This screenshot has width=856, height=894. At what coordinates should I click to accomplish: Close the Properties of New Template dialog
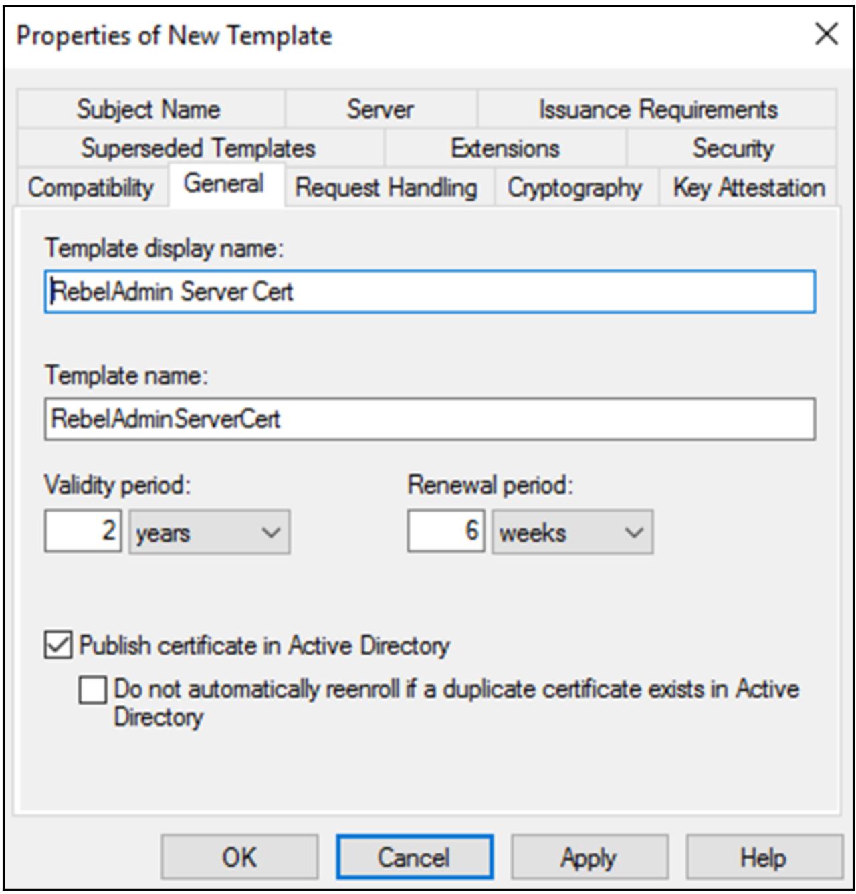click(826, 34)
